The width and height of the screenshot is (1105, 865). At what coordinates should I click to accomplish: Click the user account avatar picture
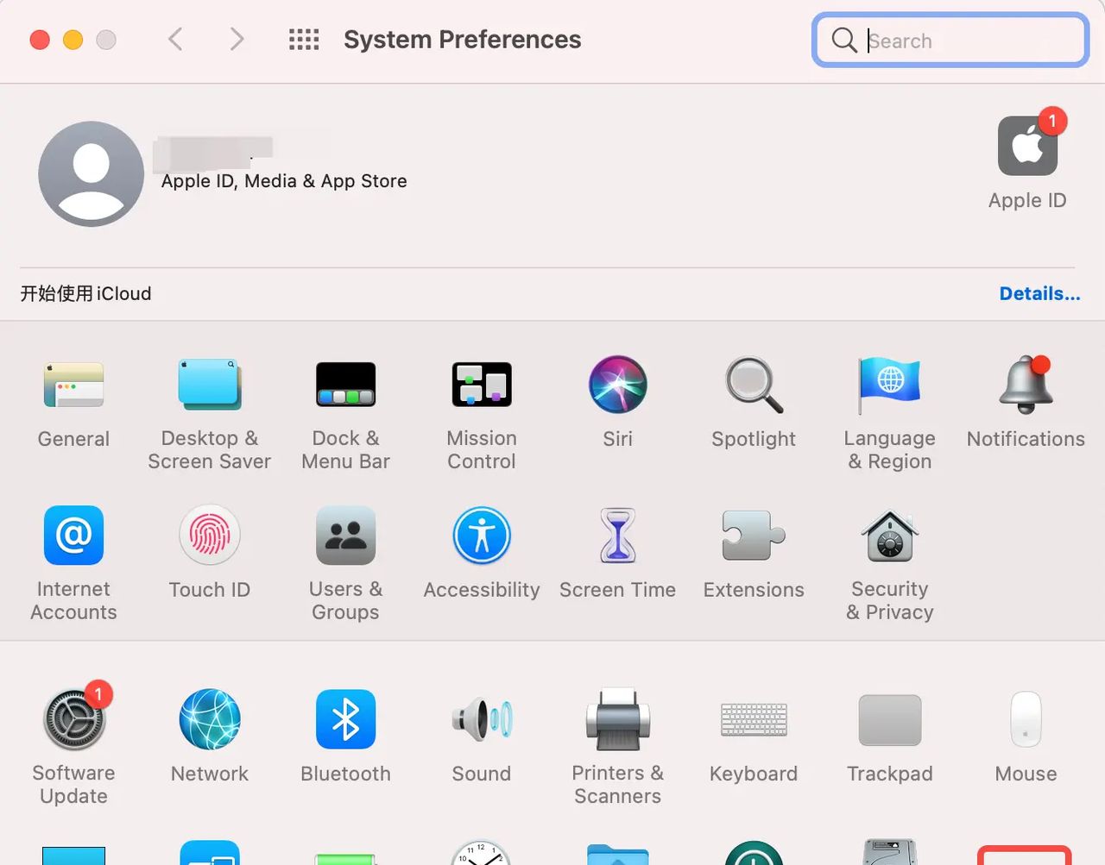[x=92, y=174]
